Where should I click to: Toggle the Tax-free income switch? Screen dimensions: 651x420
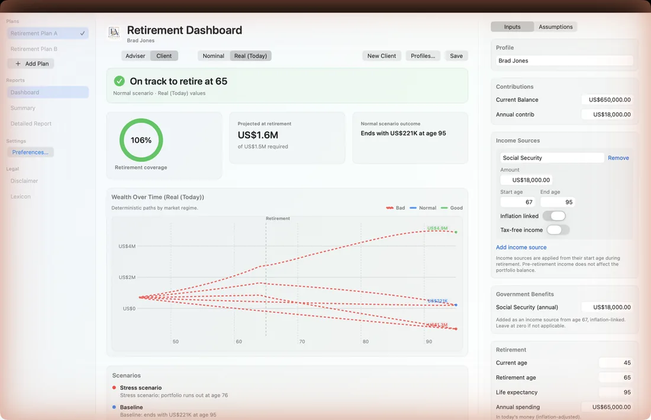557,230
